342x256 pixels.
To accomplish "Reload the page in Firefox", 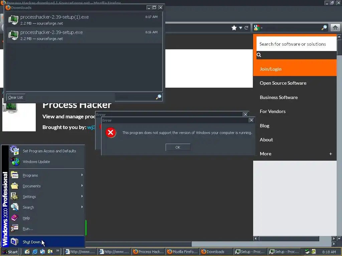I will [246, 28].
